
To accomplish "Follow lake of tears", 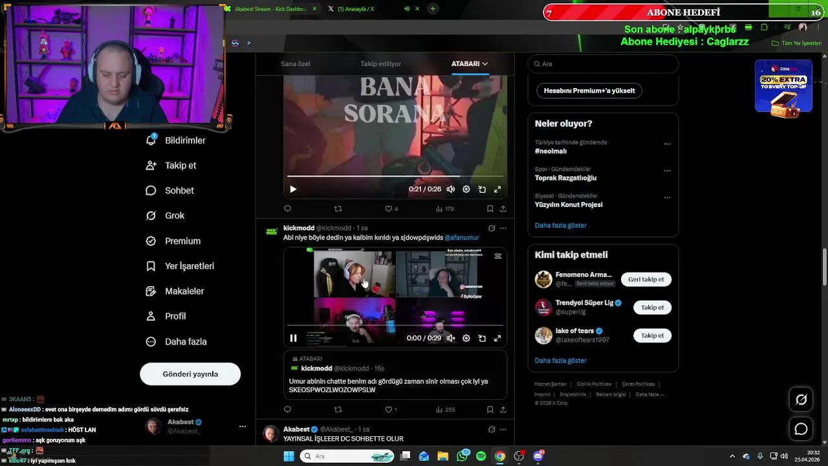I will pos(652,335).
